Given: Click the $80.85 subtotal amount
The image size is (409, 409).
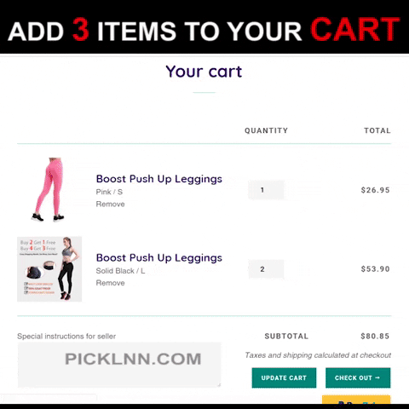Looking at the screenshot, I should coord(375,337).
